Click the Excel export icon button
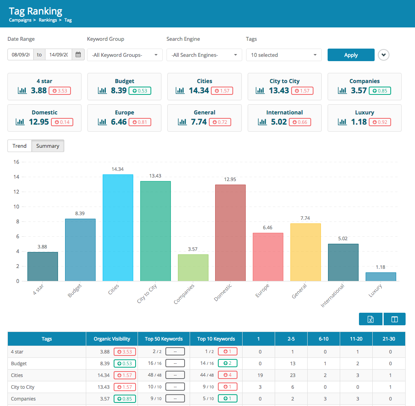Screen dimensions: 415x406 pos(371,319)
